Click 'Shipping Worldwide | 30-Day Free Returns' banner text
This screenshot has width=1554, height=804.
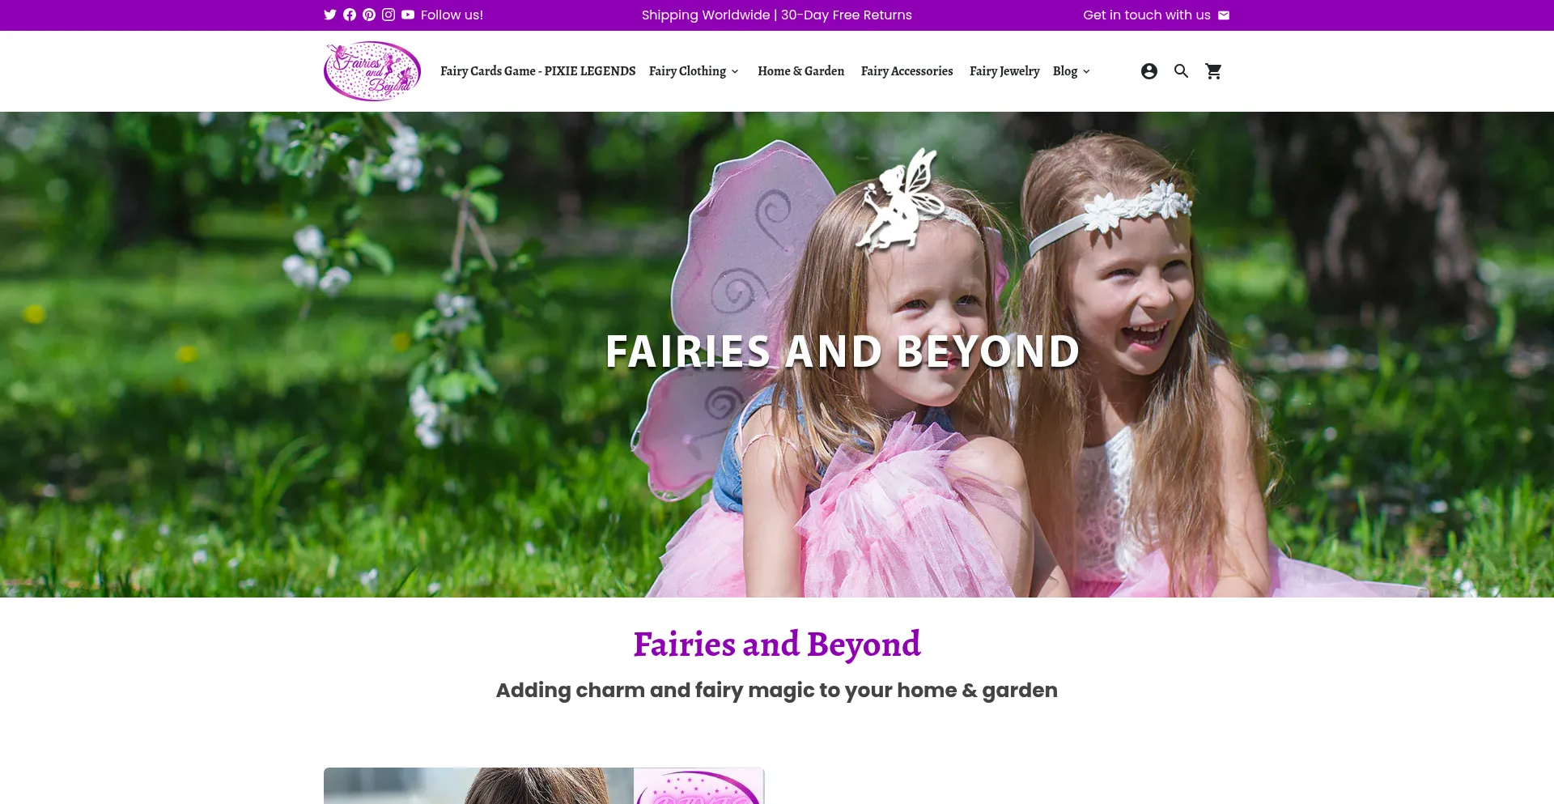pyautogui.click(x=777, y=15)
